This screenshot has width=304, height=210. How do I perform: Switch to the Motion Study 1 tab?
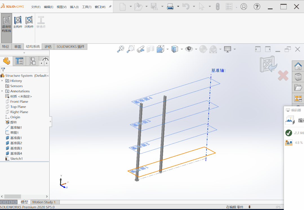click(44, 202)
